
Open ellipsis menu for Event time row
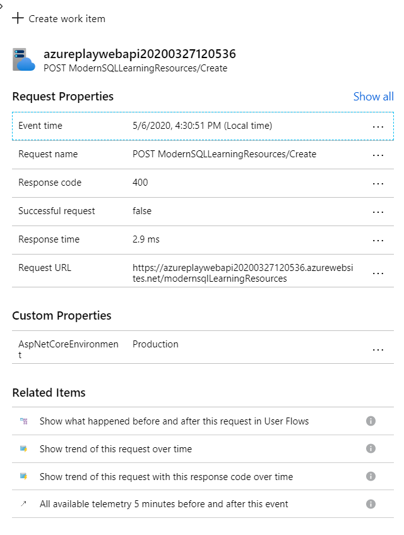coord(378,126)
